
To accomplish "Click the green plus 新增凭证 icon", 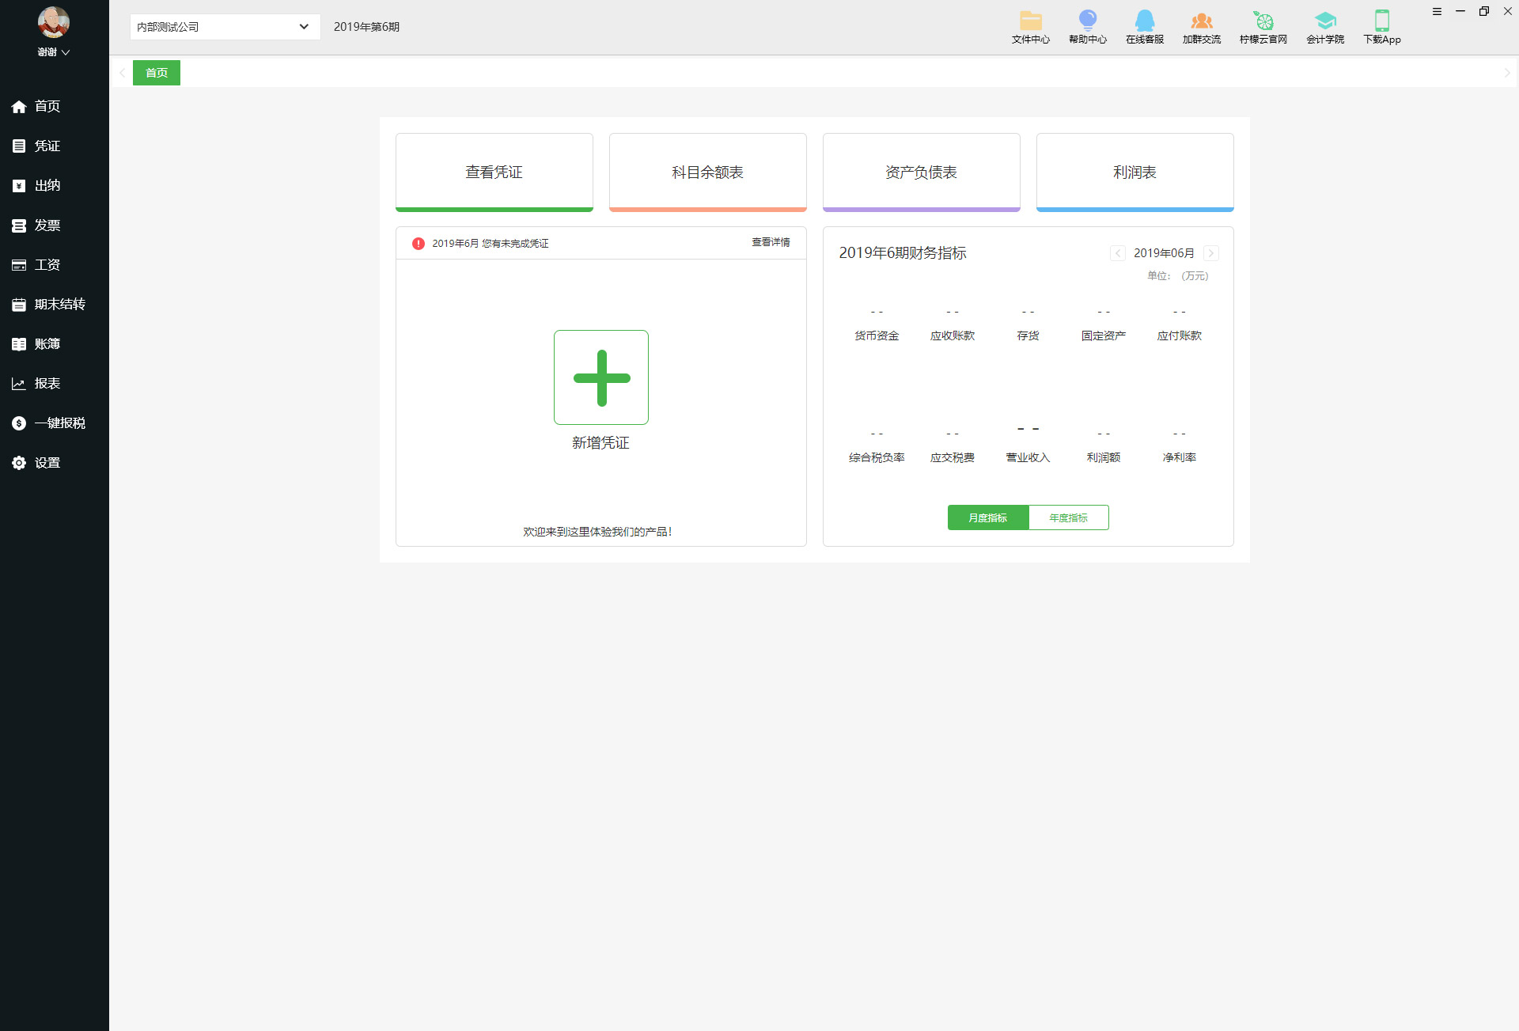I will click(600, 377).
